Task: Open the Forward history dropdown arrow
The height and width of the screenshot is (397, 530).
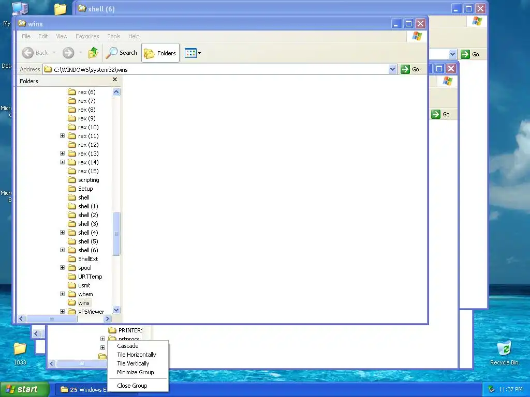Action: [x=80, y=53]
